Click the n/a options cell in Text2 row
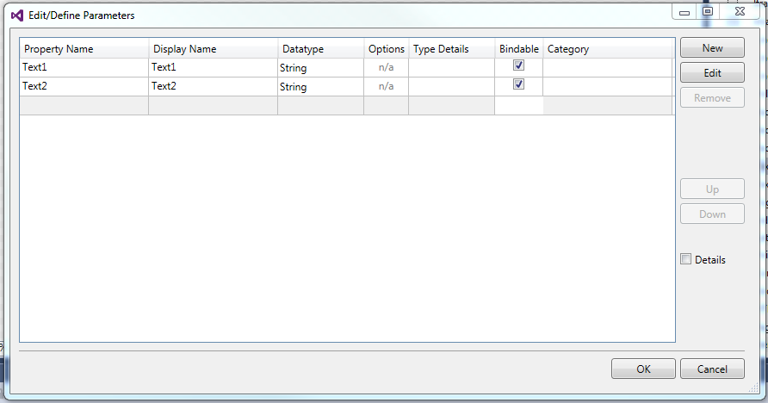 tap(387, 87)
